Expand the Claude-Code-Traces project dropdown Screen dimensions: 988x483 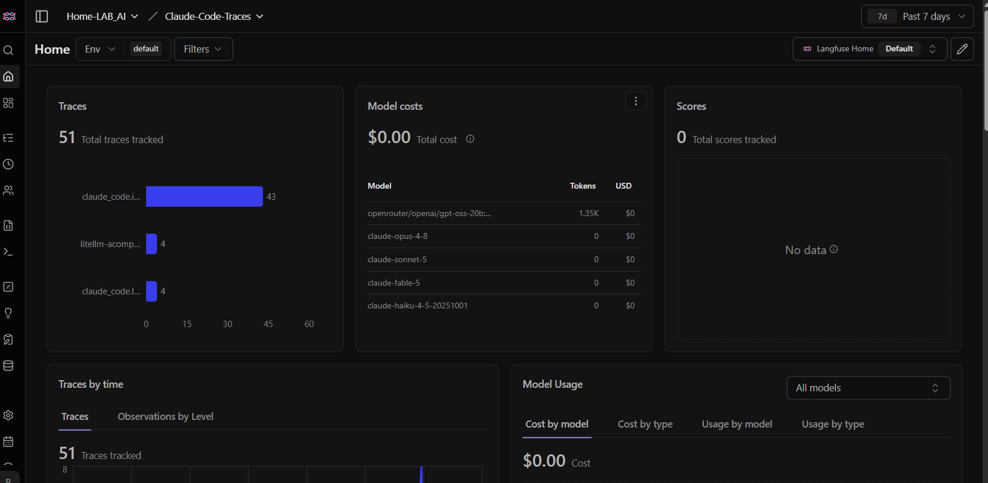(x=214, y=16)
